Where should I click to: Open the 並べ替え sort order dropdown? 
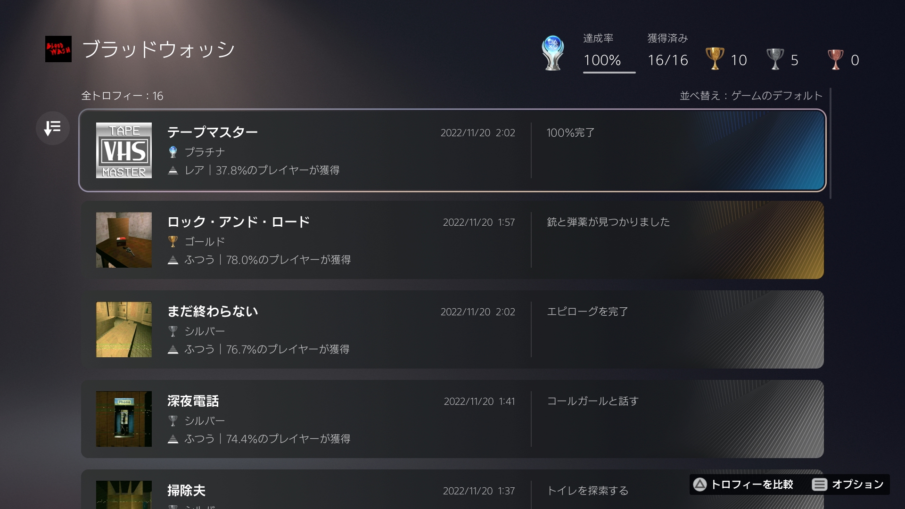pyautogui.click(x=751, y=96)
